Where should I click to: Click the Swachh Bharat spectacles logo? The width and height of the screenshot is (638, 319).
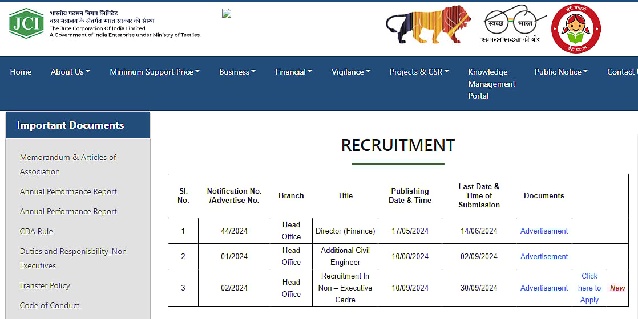[513, 23]
